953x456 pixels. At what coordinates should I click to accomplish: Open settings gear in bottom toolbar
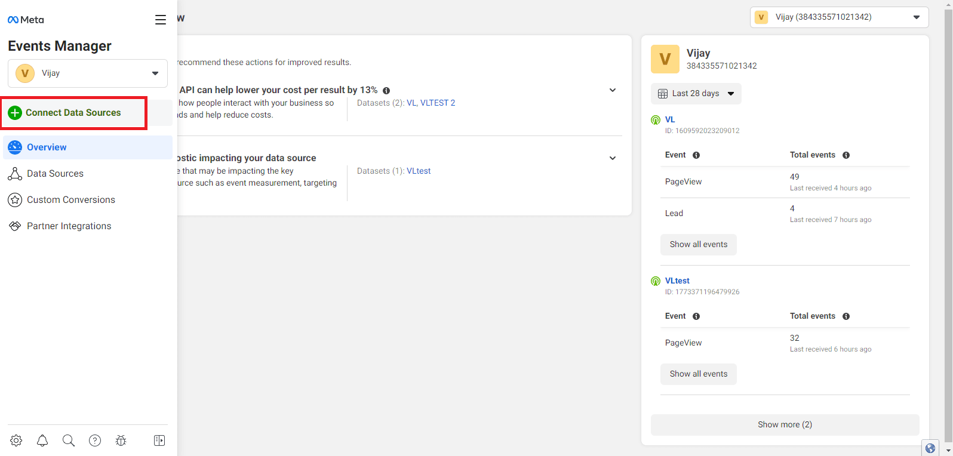(16, 440)
